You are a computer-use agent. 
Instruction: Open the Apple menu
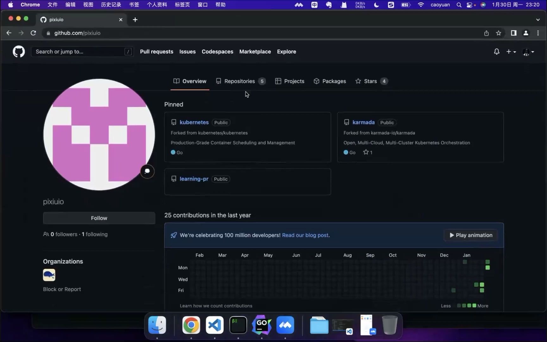pyautogui.click(x=10, y=5)
